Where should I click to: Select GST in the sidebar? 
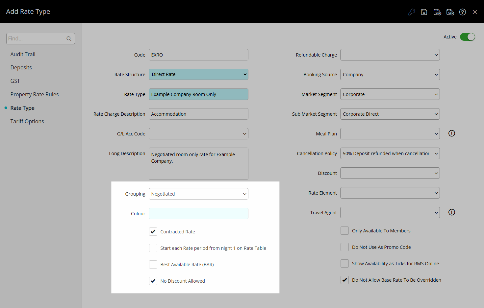coord(15,81)
